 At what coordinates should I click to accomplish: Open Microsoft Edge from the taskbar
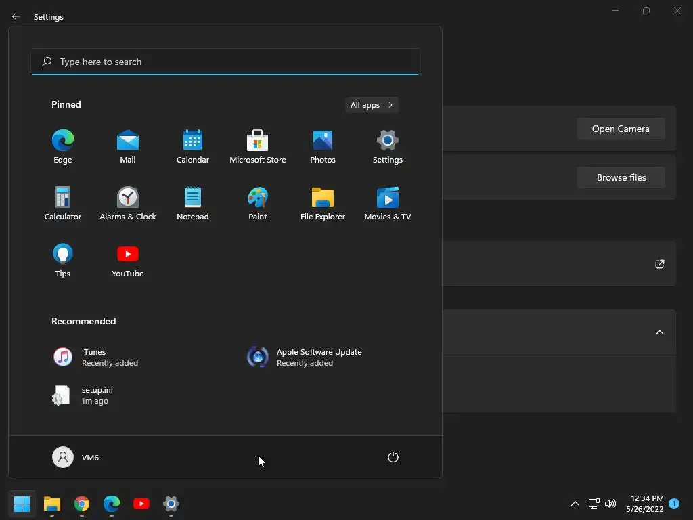[112, 504]
